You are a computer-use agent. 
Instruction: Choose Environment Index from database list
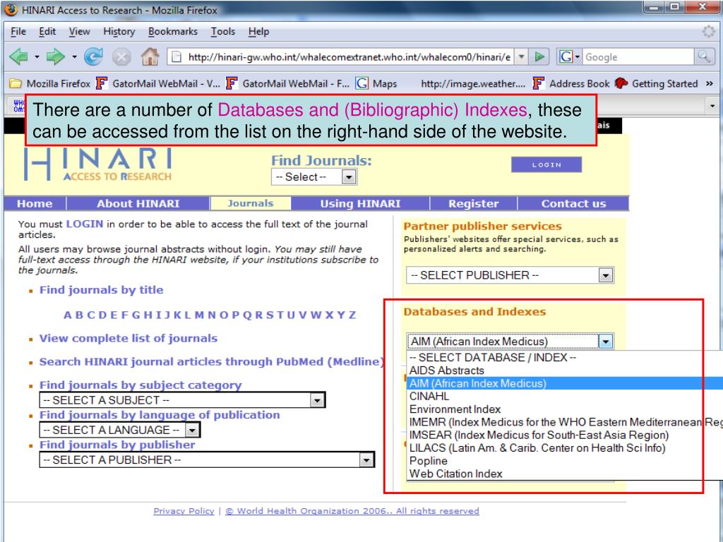pyautogui.click(x=565, y=409)
